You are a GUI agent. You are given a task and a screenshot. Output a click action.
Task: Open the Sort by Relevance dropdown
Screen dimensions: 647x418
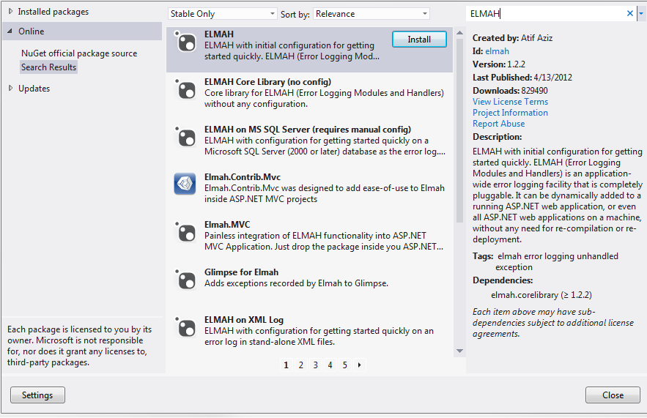coord(371,14)
